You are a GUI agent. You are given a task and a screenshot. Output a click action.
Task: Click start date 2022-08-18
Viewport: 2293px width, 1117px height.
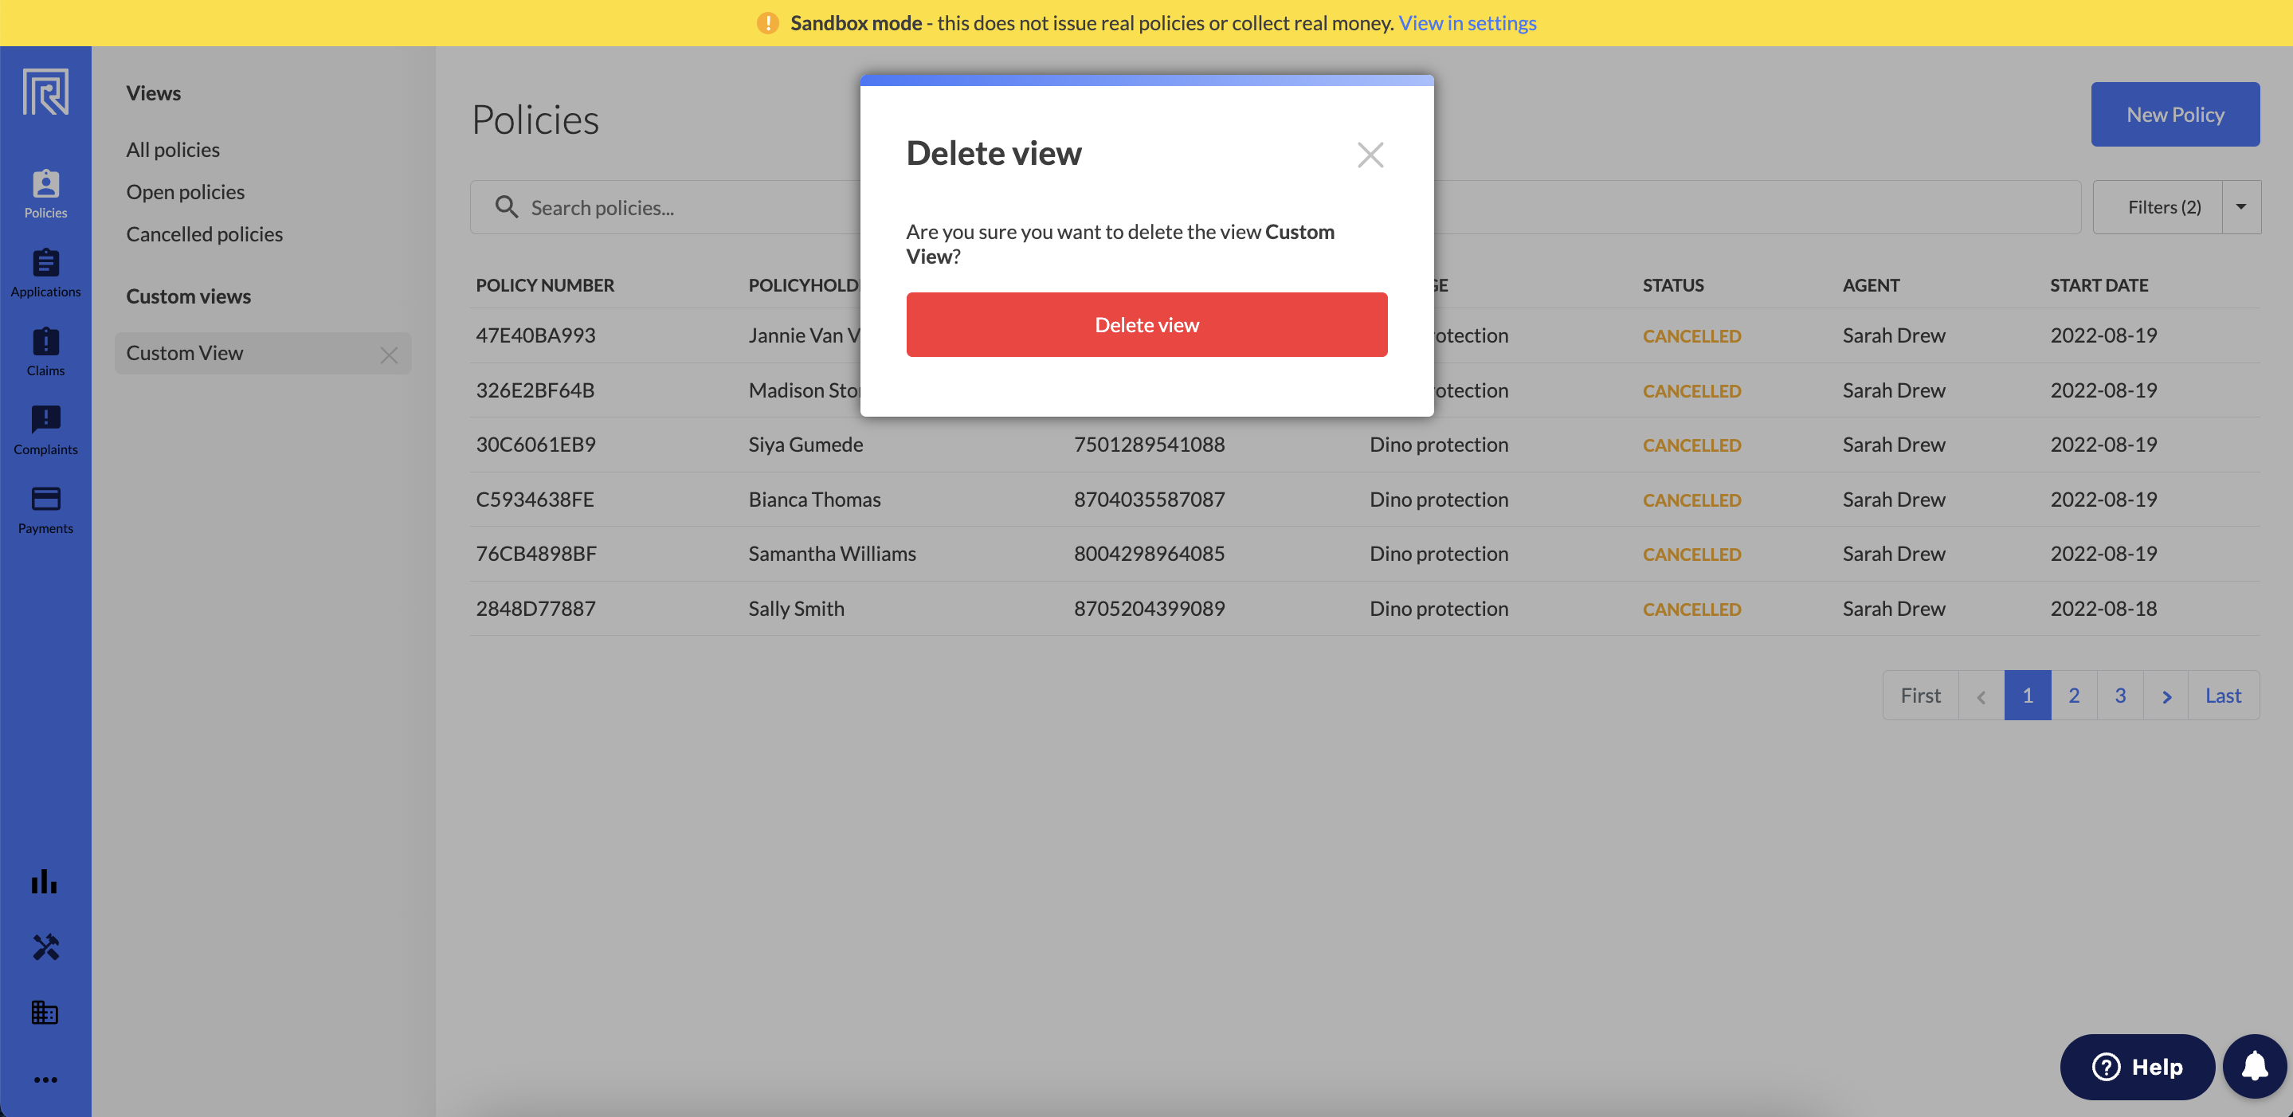tap(2103, 608)
